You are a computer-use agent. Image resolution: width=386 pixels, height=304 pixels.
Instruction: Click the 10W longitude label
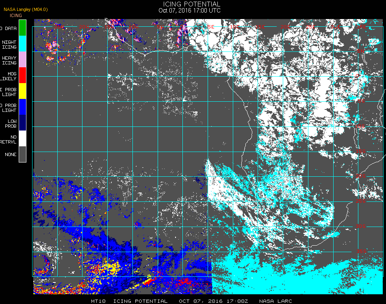[x=134, y=27]
